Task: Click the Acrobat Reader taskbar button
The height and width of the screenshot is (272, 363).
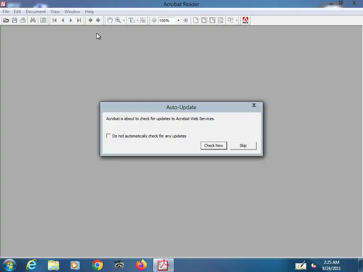Action: (x=163, y=265)
